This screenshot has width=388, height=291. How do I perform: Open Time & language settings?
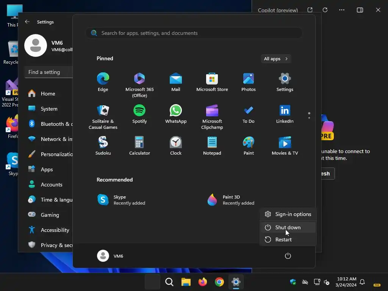tap(50, 200)
